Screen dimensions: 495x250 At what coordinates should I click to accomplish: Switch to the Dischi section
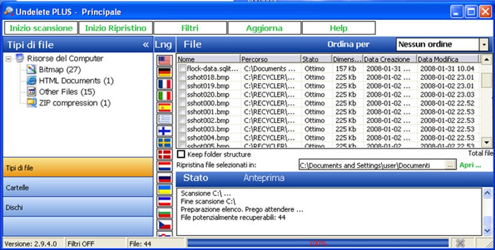[x=78, y=207]
